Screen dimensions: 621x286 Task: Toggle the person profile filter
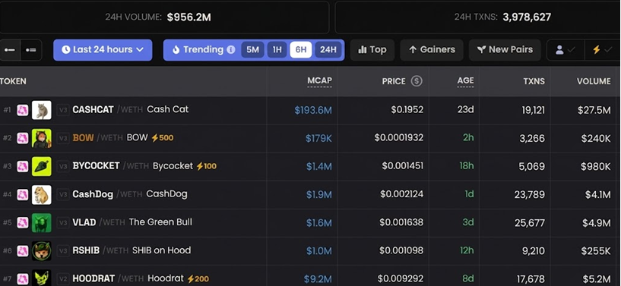tap(566, 50)
